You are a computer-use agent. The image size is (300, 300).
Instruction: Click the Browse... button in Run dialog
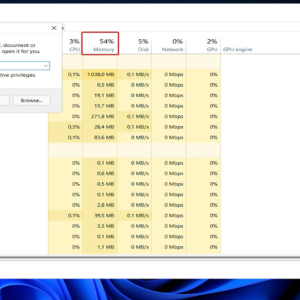point(31,101)
